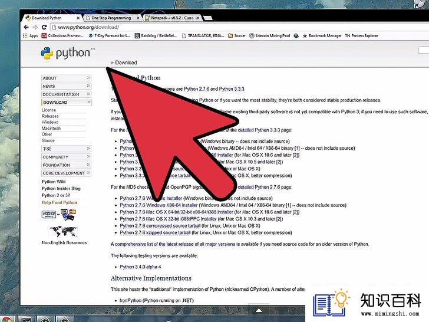Open a new browser tab

point(207,18)
